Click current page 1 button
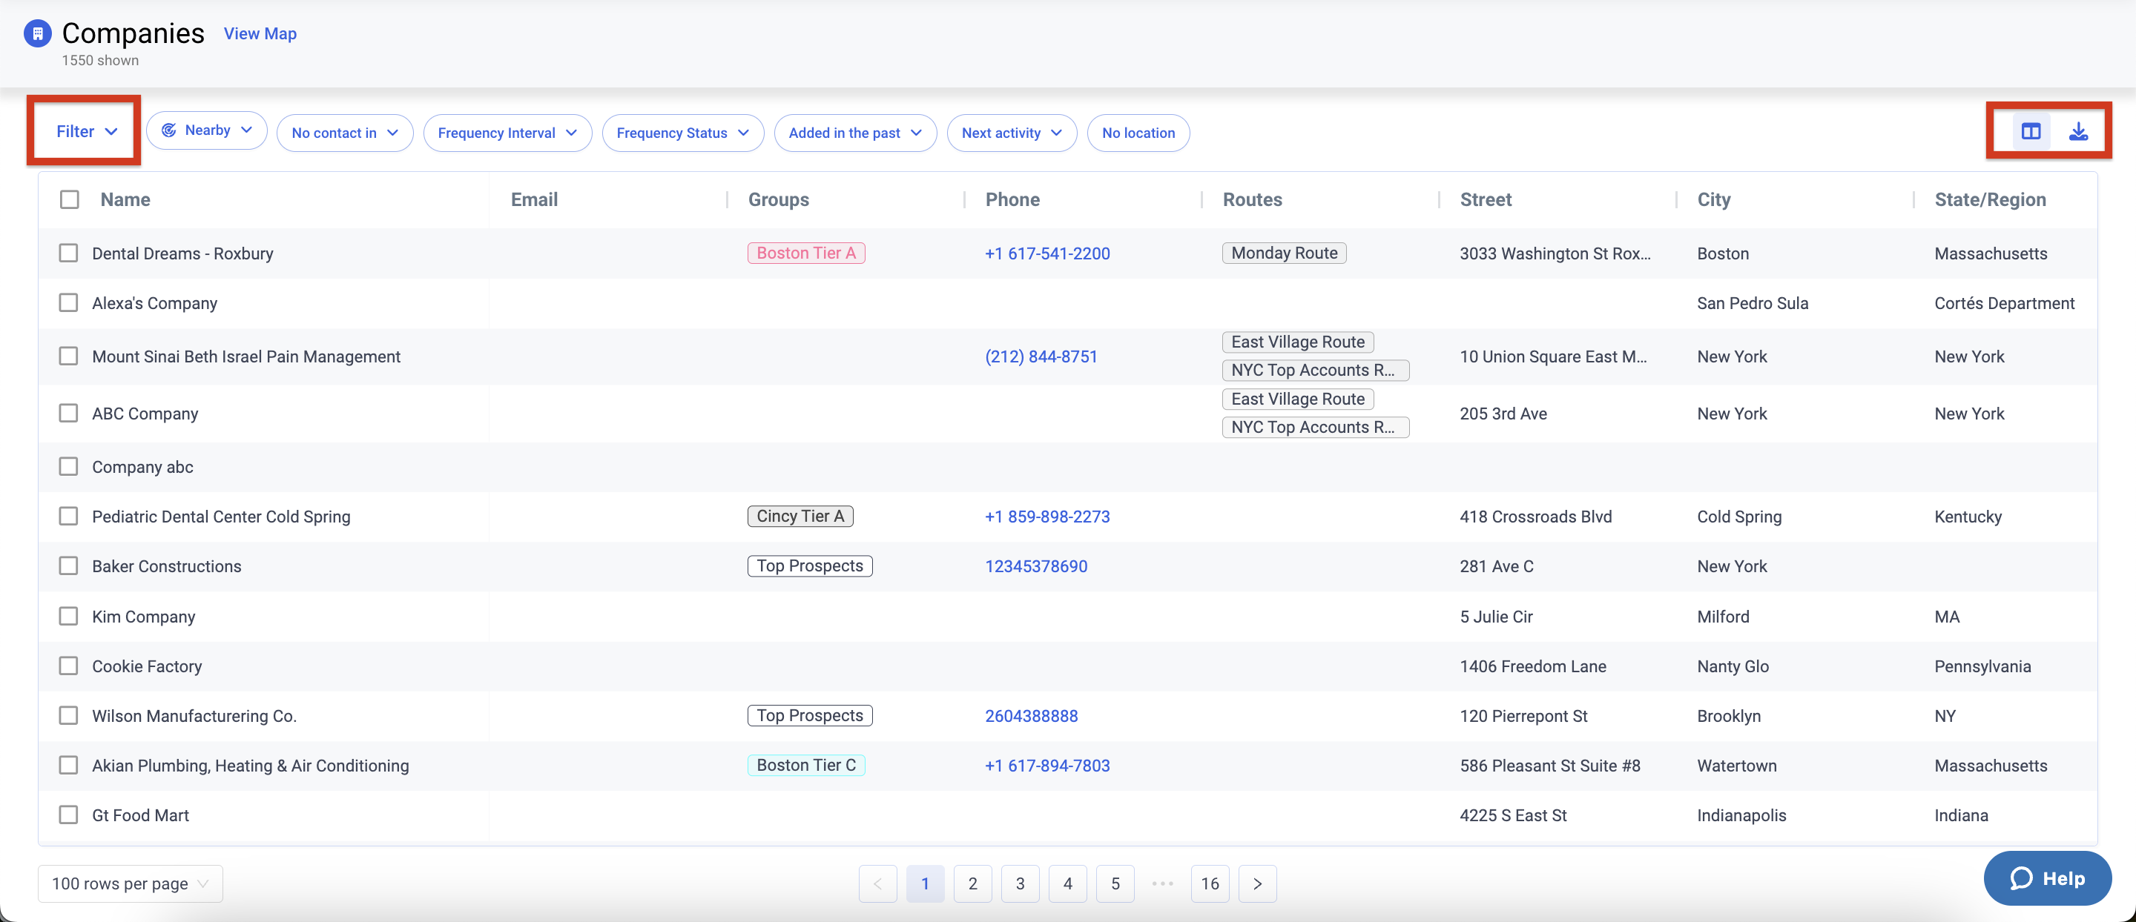This screenshot has width=2136, height=922. 926,884
